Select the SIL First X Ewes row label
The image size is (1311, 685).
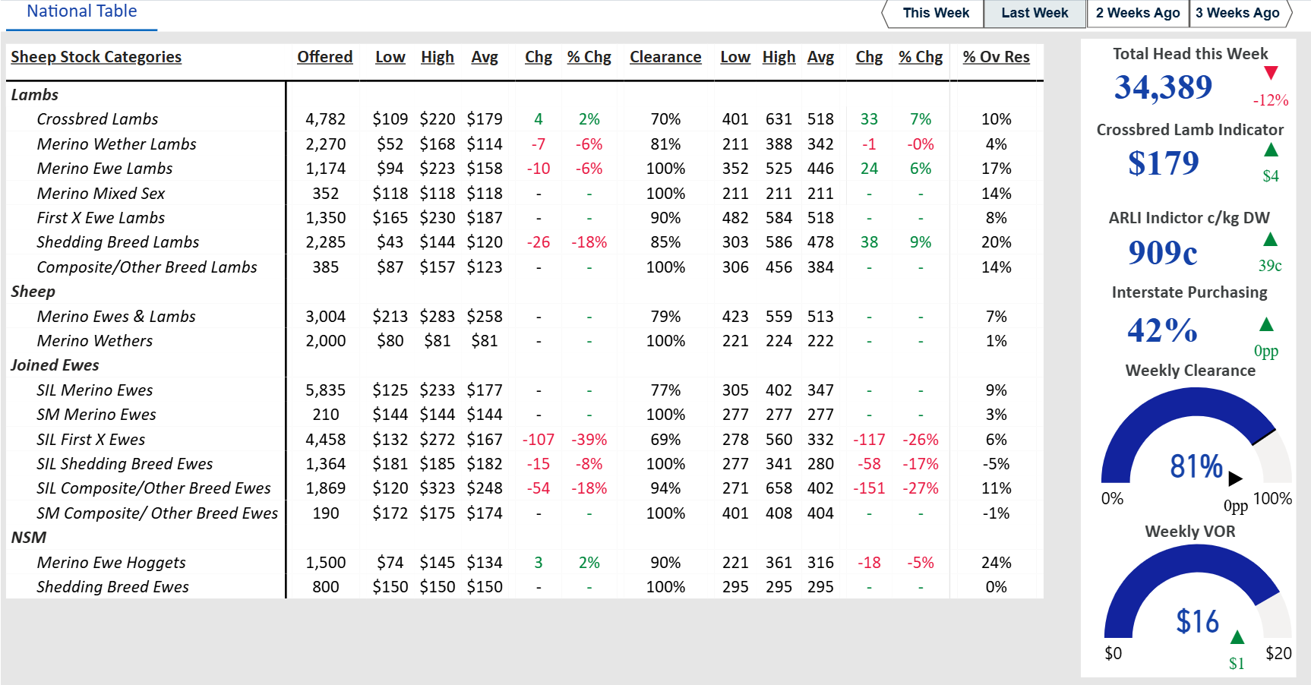click(91, 440)
